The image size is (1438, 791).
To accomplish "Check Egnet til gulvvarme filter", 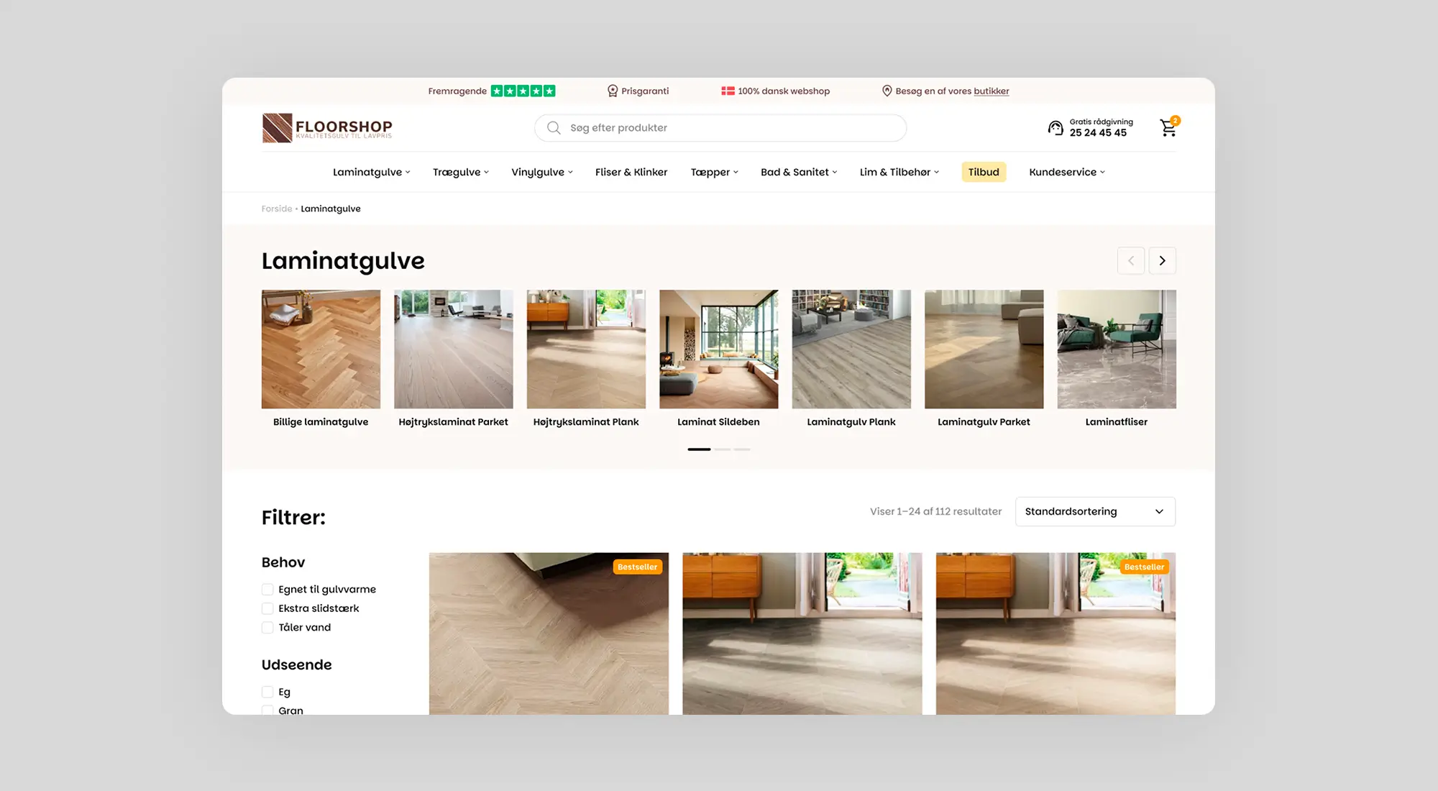I will pyautogui.click(x=267, y=590).
